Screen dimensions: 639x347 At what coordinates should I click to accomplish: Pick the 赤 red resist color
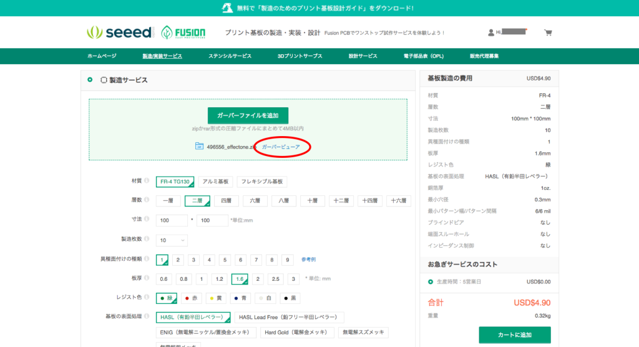(x=194, y=298)
